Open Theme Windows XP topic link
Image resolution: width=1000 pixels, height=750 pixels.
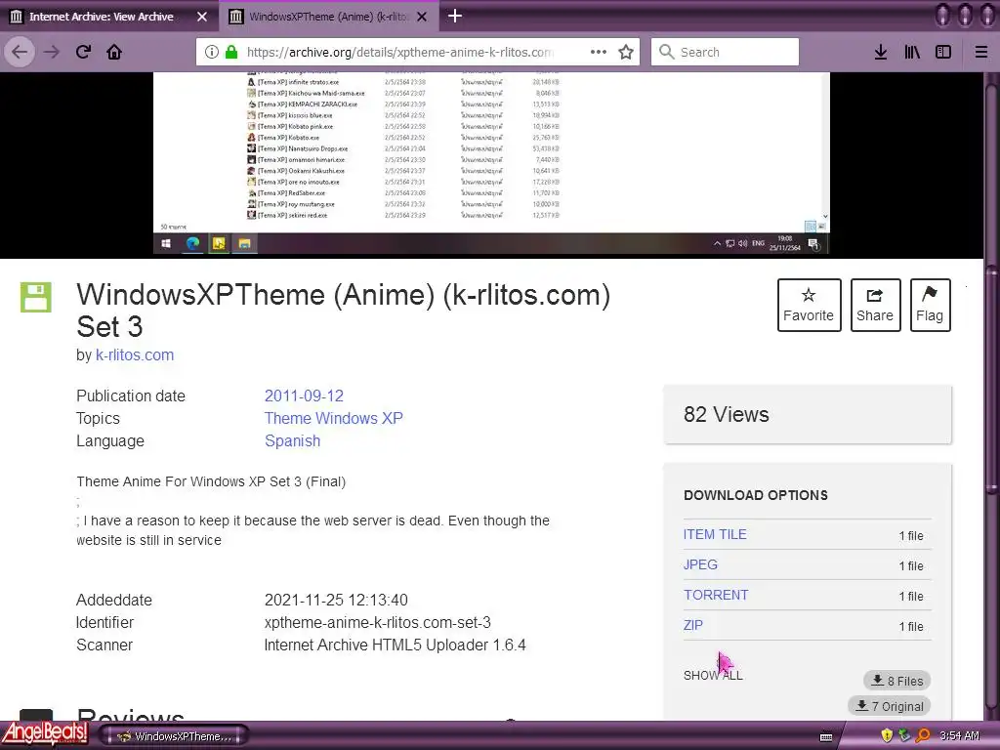(334, 418)
